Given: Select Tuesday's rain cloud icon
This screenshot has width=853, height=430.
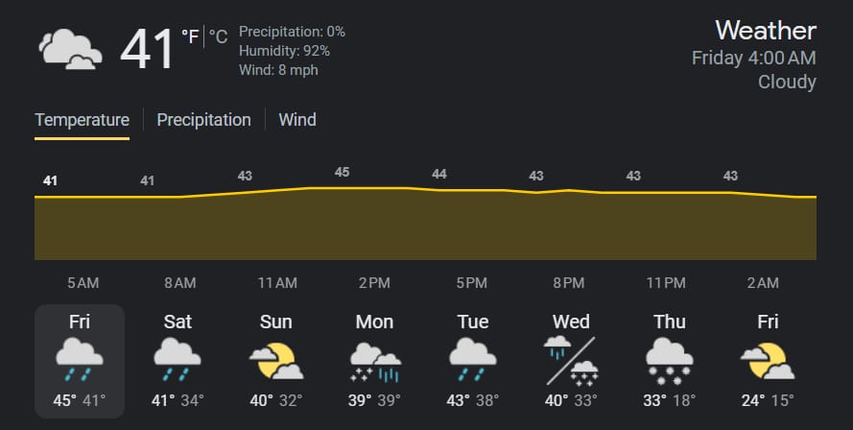Looking at the screenshot, I should tap(473, 359).
